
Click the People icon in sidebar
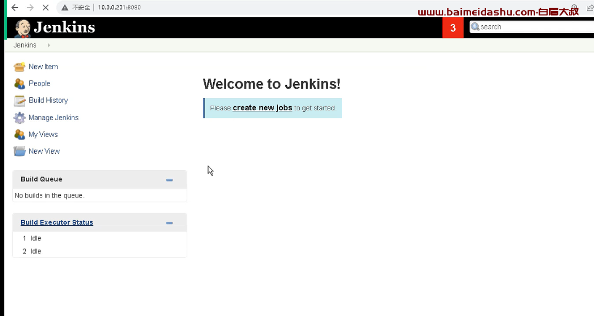coord(19,84)
